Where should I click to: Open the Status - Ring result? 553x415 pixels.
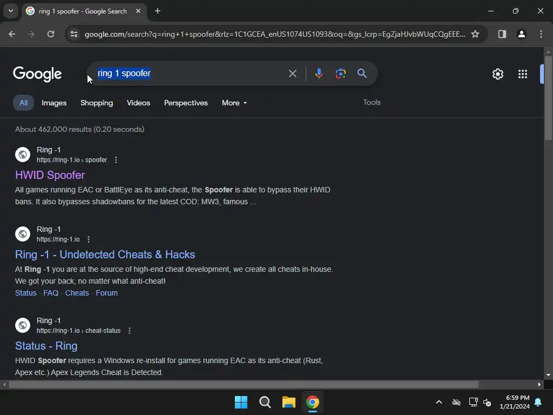(x=46, y=346)
